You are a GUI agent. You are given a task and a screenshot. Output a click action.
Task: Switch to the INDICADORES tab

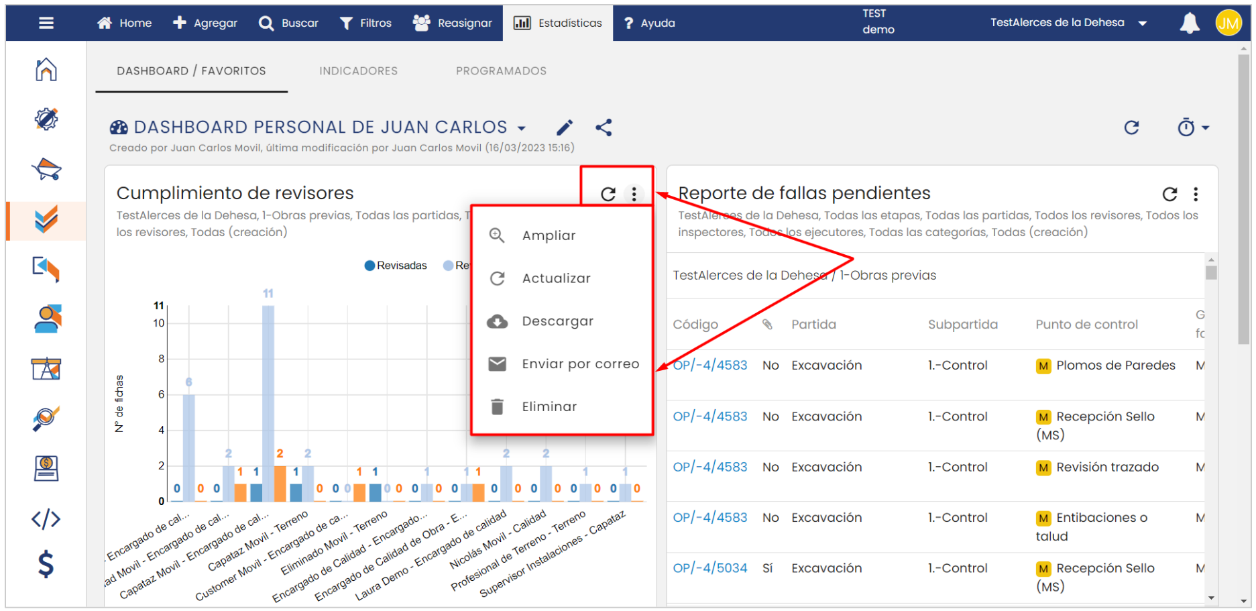358,71
